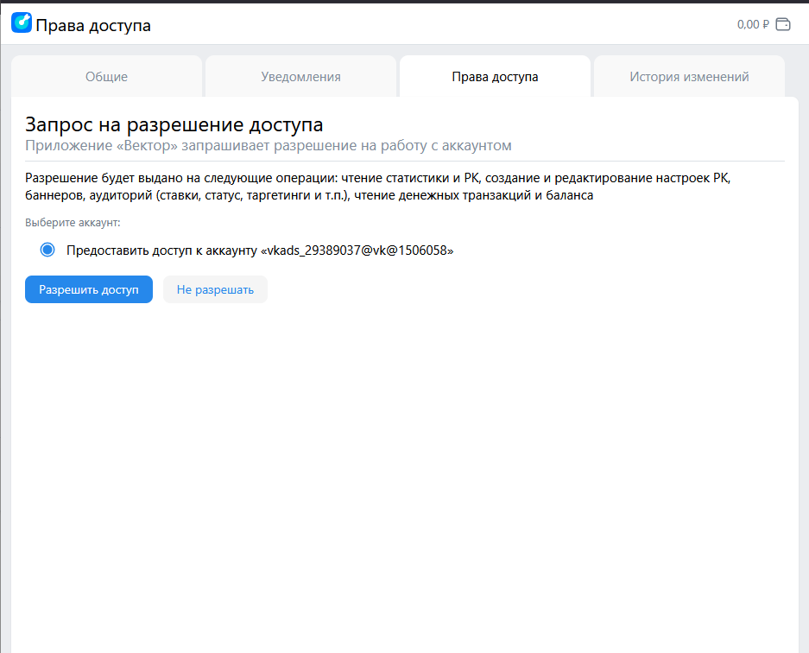Click the Приложение «Вектор» subtitle text
This screenshot has height=653, width=809.
point(269,146)
